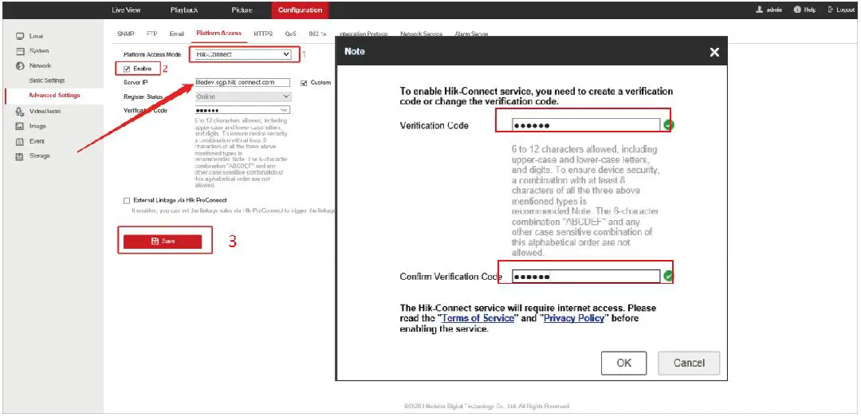Click the Storage disk icon

(20, 156)
